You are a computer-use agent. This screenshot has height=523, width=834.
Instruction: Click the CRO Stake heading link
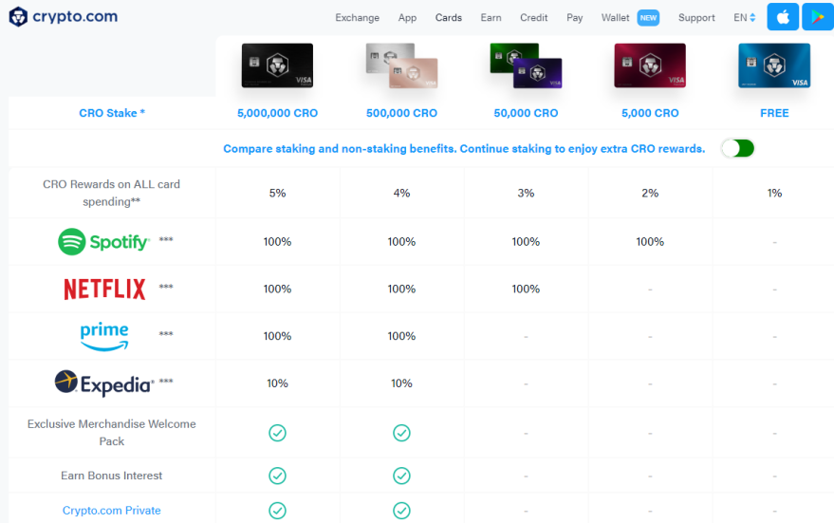112,113
